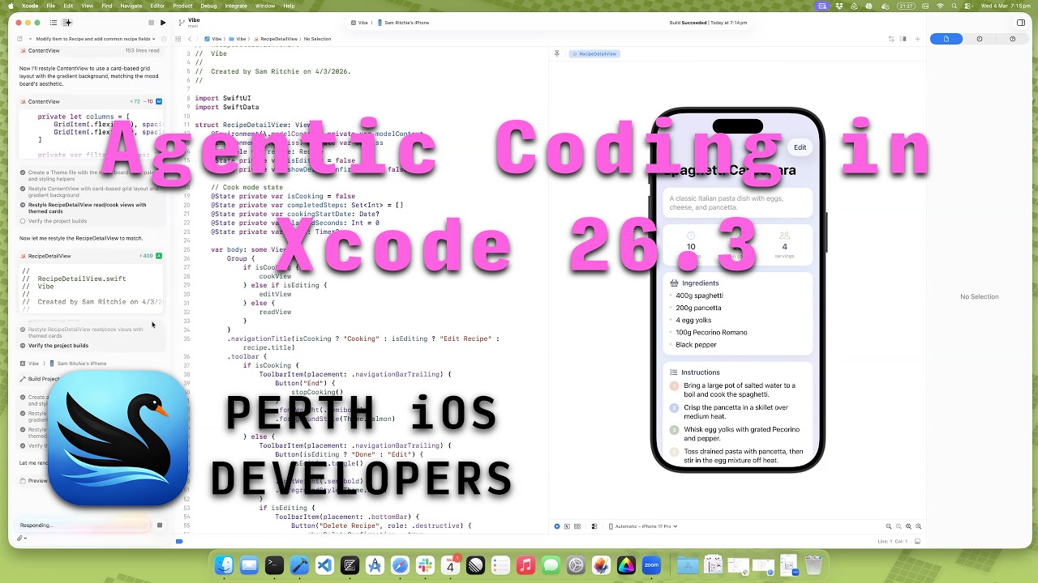Open the related items grid menu

pyautogui.click(x=178, y=39)
